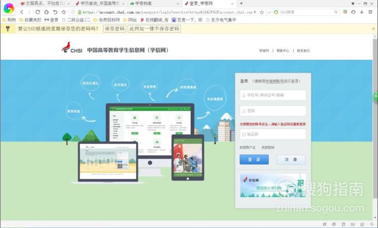Click the 注册 button
The width and height of the screenshot is (378, 228).
[x=291, y=159]
